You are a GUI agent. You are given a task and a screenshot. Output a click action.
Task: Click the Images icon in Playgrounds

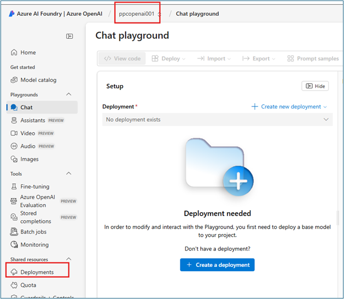tap(14, 159)
